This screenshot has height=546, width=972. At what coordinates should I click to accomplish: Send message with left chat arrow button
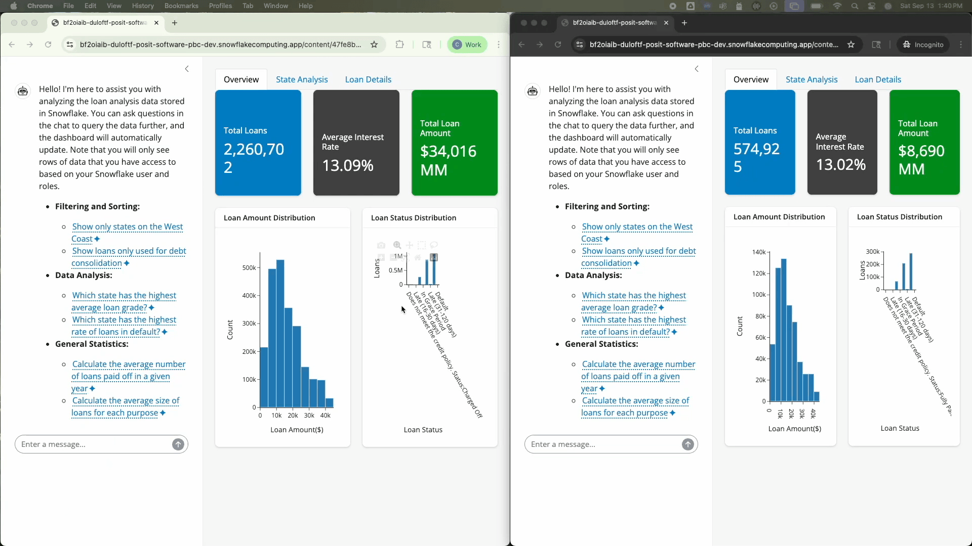tap(178, 444)
